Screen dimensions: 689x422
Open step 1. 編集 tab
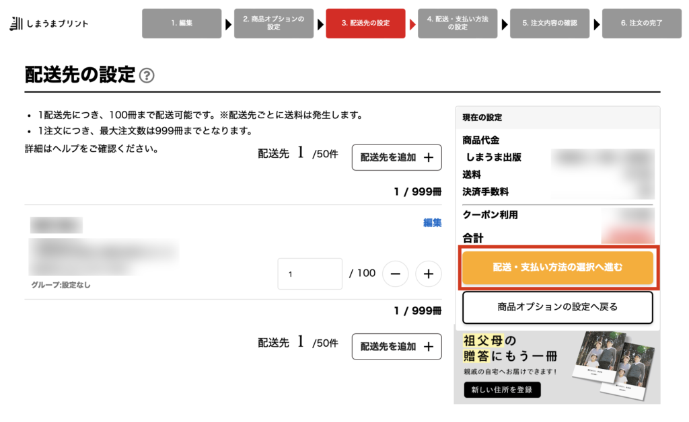click(x=182, y=24)
